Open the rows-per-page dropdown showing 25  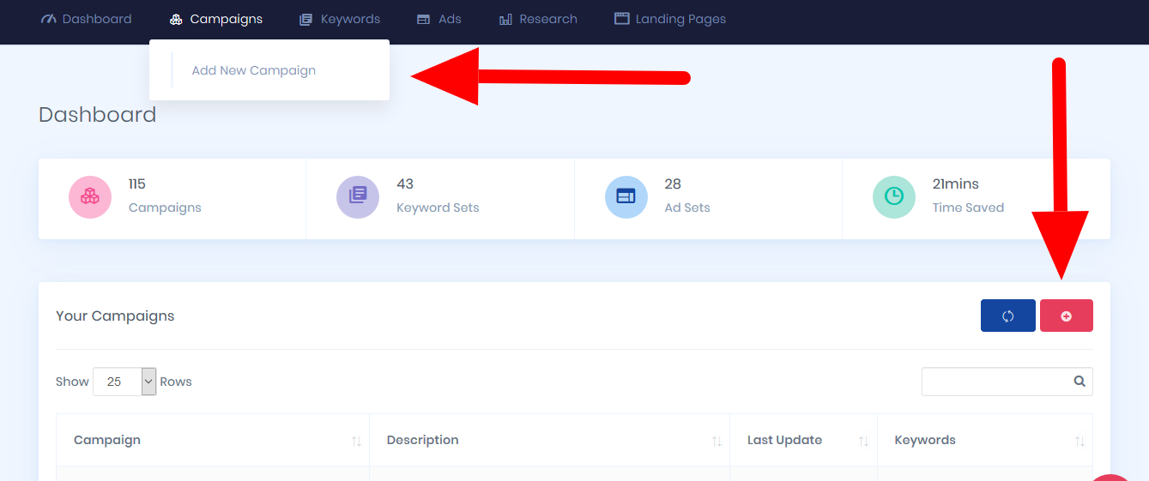[124, 382]
